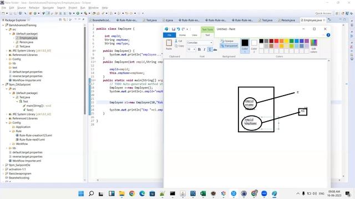The width and height of the screenshot is (355, 199).
Task: Open the Eclipse Project menu
Action: (73, 8)
